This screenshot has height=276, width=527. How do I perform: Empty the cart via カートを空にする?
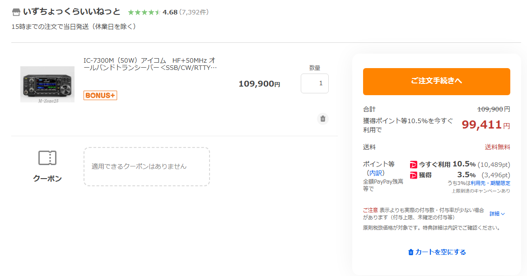click(x=437, y=252)
